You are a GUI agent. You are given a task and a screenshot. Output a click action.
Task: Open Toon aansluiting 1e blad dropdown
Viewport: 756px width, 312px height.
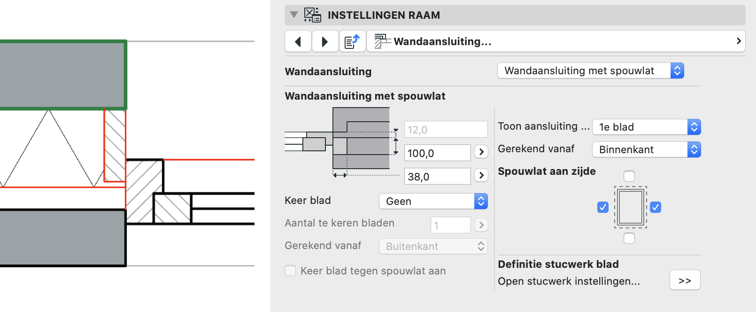click(647, 127)
